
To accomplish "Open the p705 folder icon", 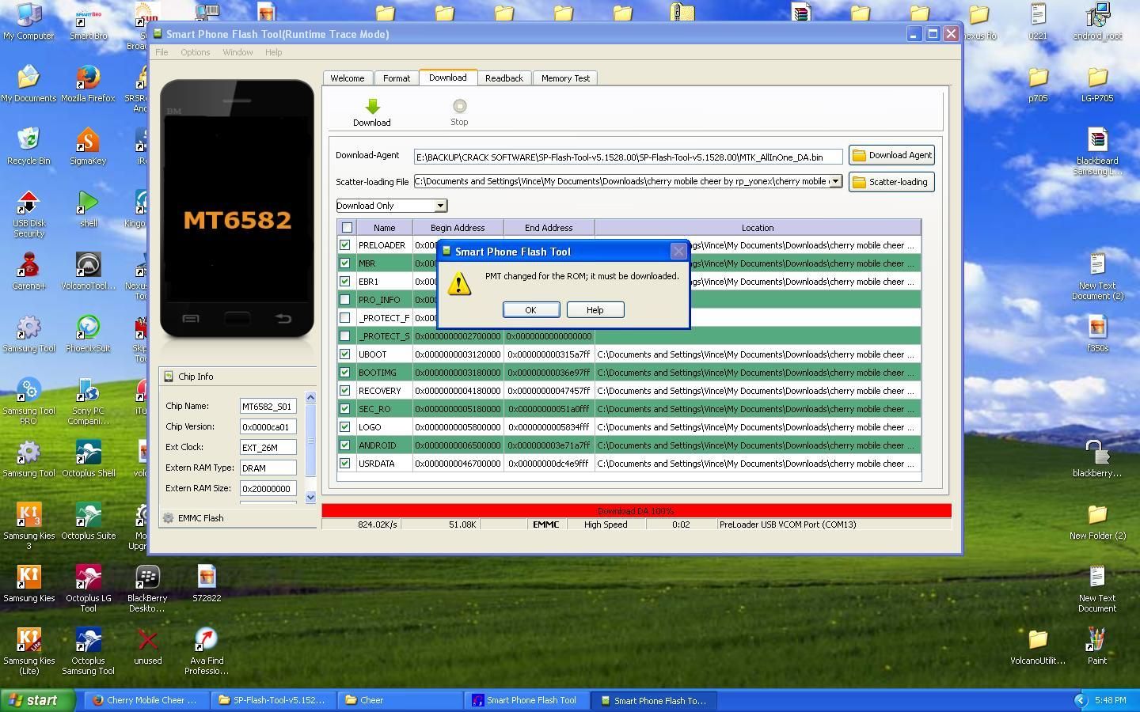I will 1038,78.
